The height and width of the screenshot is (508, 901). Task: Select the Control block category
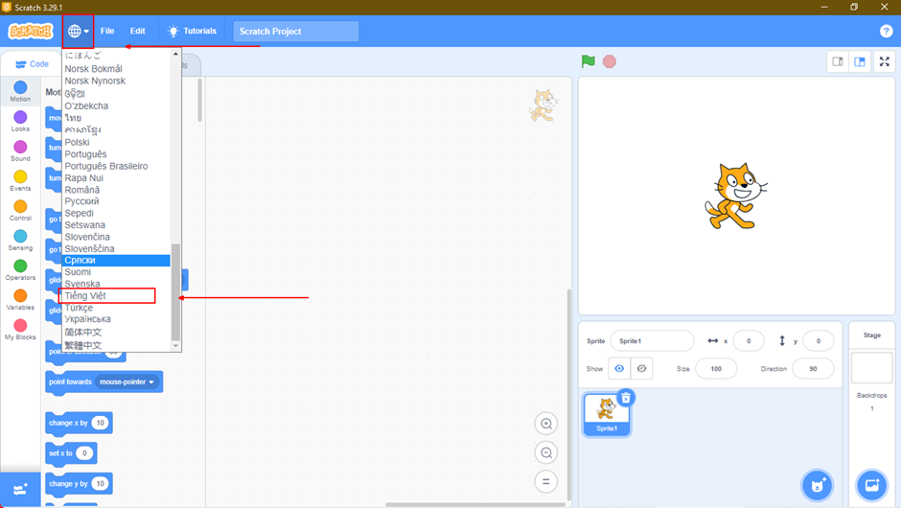point(20,210)
